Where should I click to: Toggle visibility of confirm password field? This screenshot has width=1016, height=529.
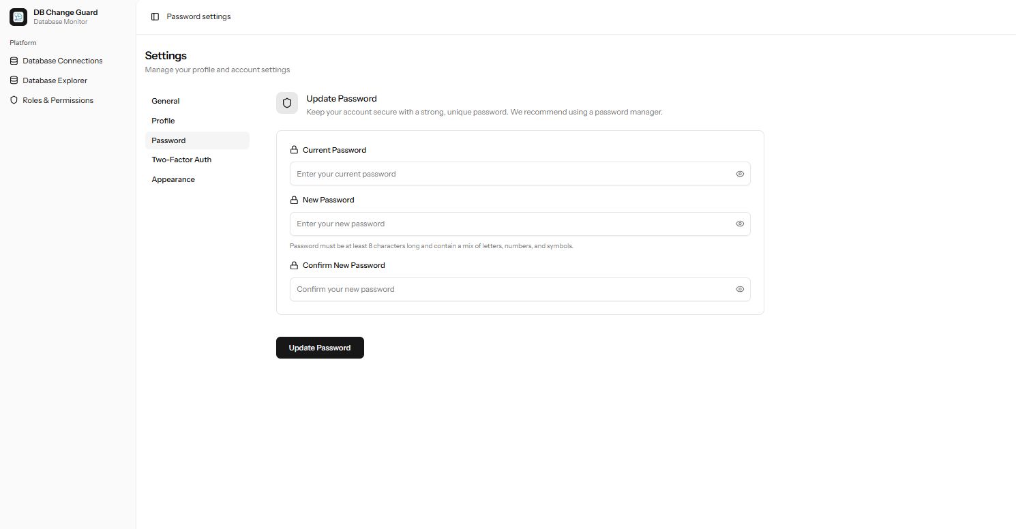pos(740,289)
